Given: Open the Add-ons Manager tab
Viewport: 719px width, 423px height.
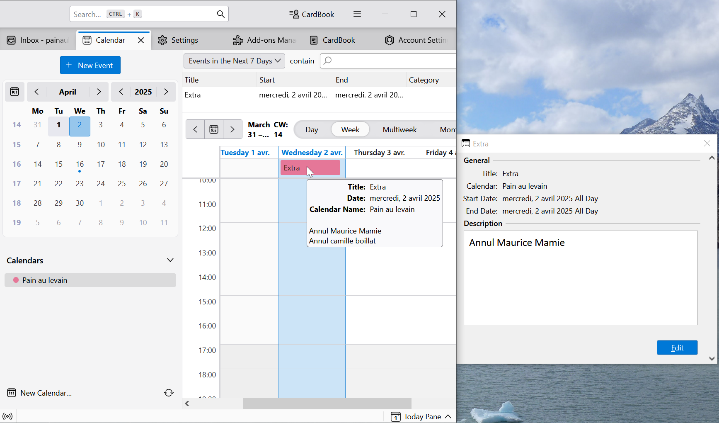Looking at the screenshot, I should click(264, 40).
